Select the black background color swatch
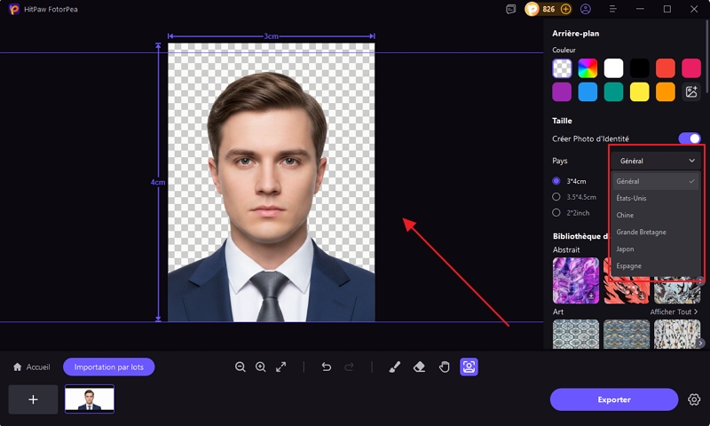 pos(639,68)
